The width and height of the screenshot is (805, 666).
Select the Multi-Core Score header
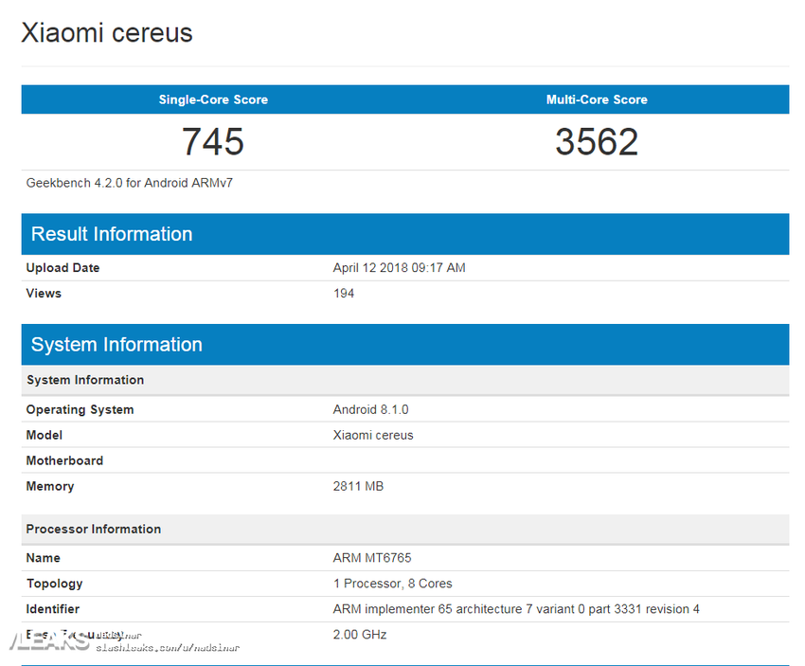(597, 99)
